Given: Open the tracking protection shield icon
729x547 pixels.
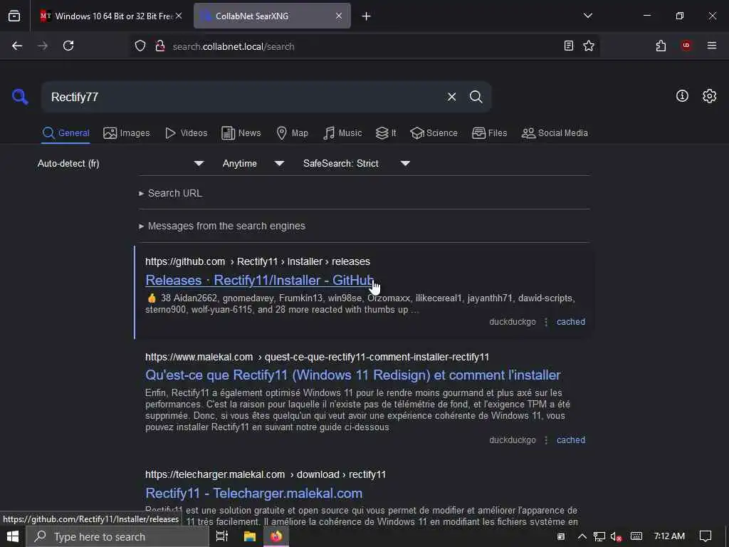Looking at the screenshot, I should (140, 46).
